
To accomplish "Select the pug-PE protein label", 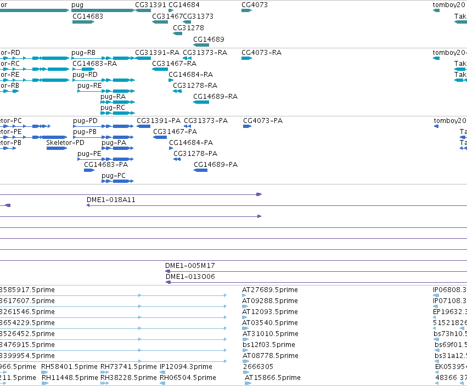I will point(89,154).
